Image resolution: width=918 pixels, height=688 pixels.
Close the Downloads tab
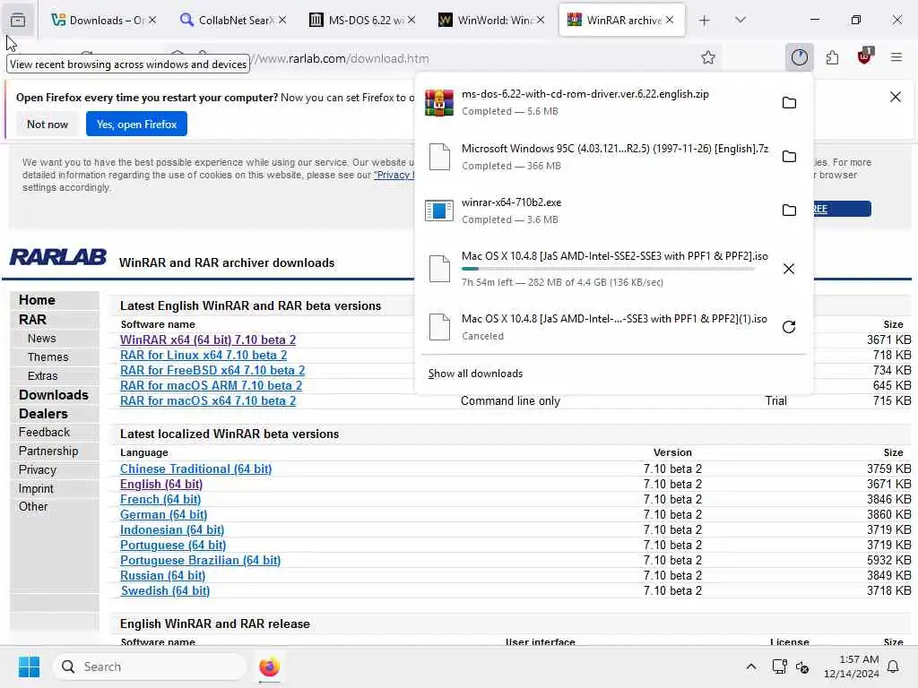pos(152,20)
